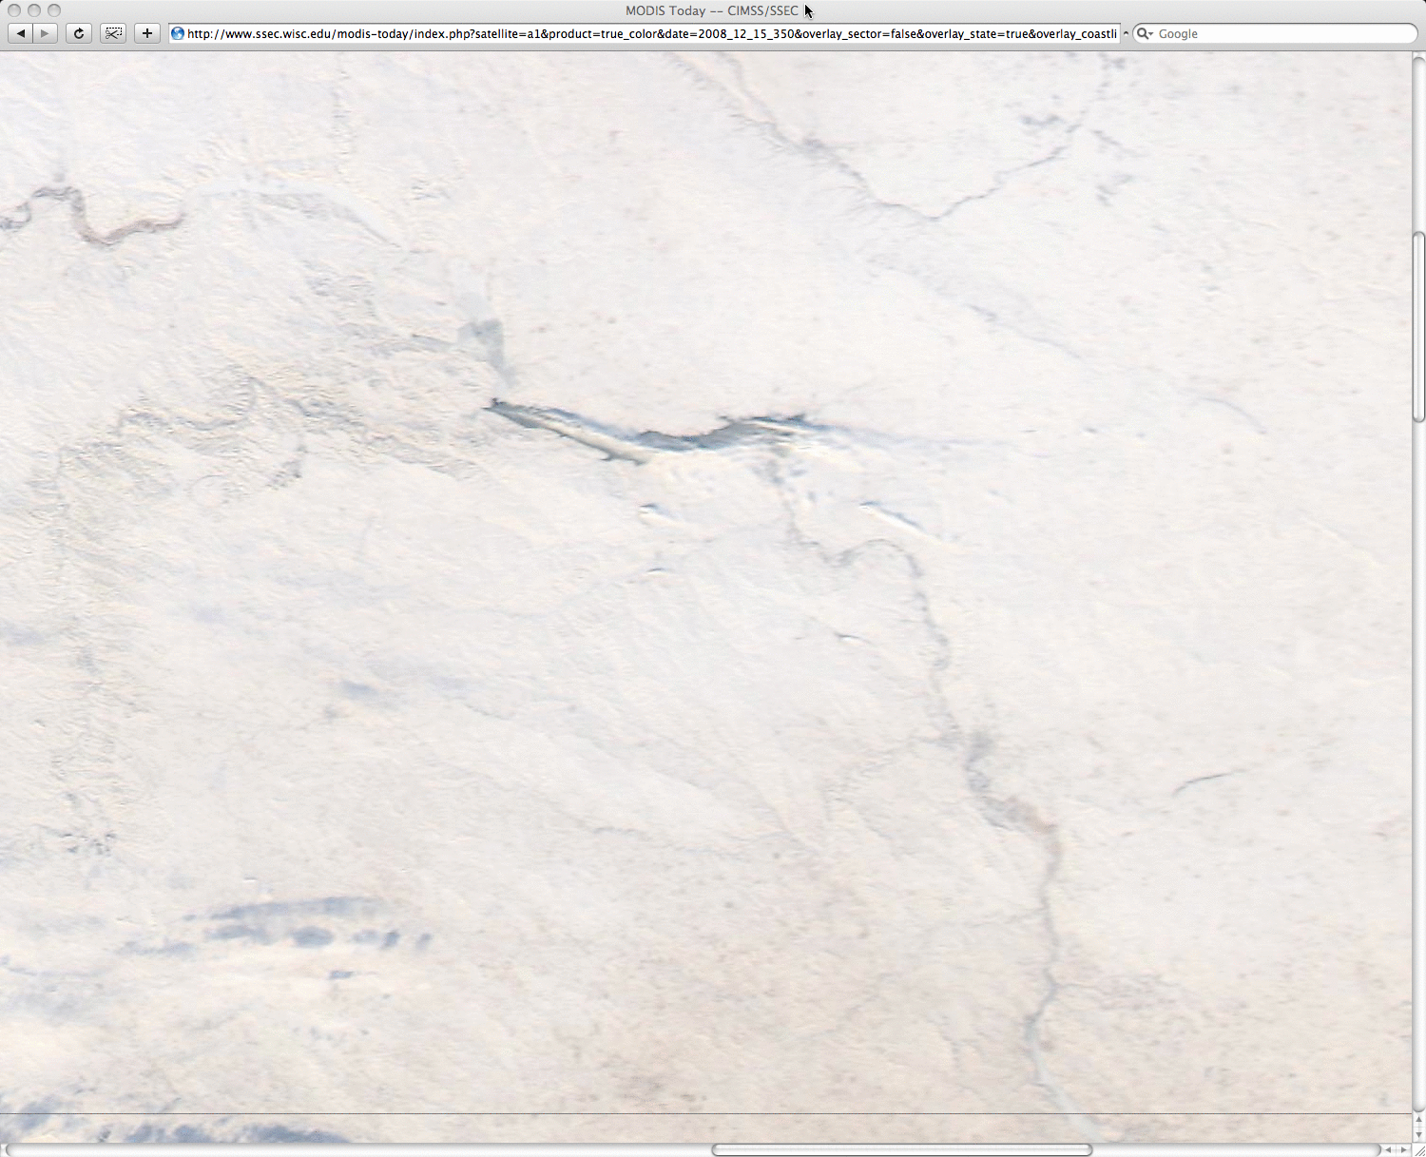Click the scroll down arrow
The image size is (1426, 1157).
pyautogui.click(x=1419, y=1135)
